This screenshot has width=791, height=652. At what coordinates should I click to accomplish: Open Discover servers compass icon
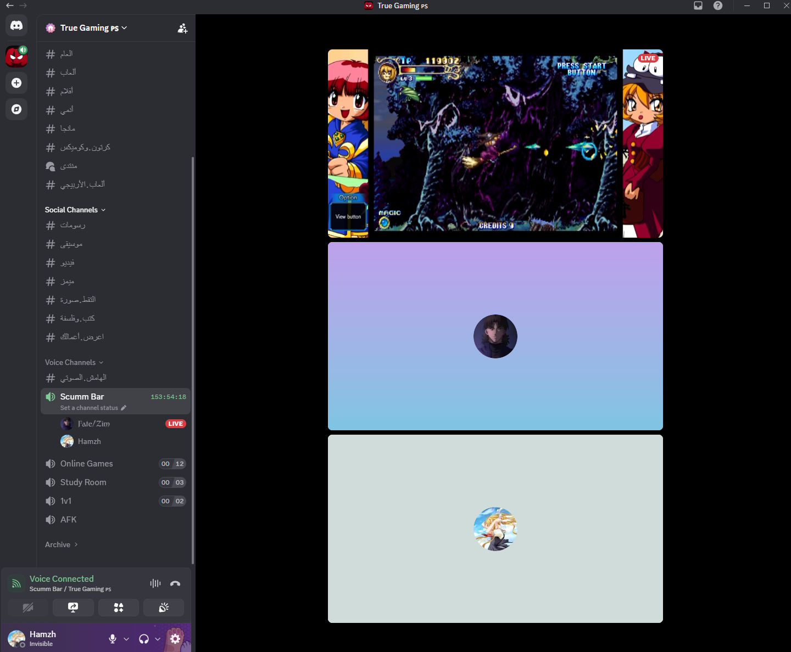click(x=16, y=109)
